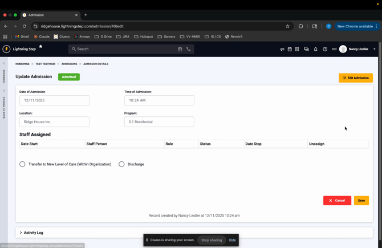Click the favorite star next to Lightning Step
Image resolution: width=382 pixels, height=248 pixels.
40,46
